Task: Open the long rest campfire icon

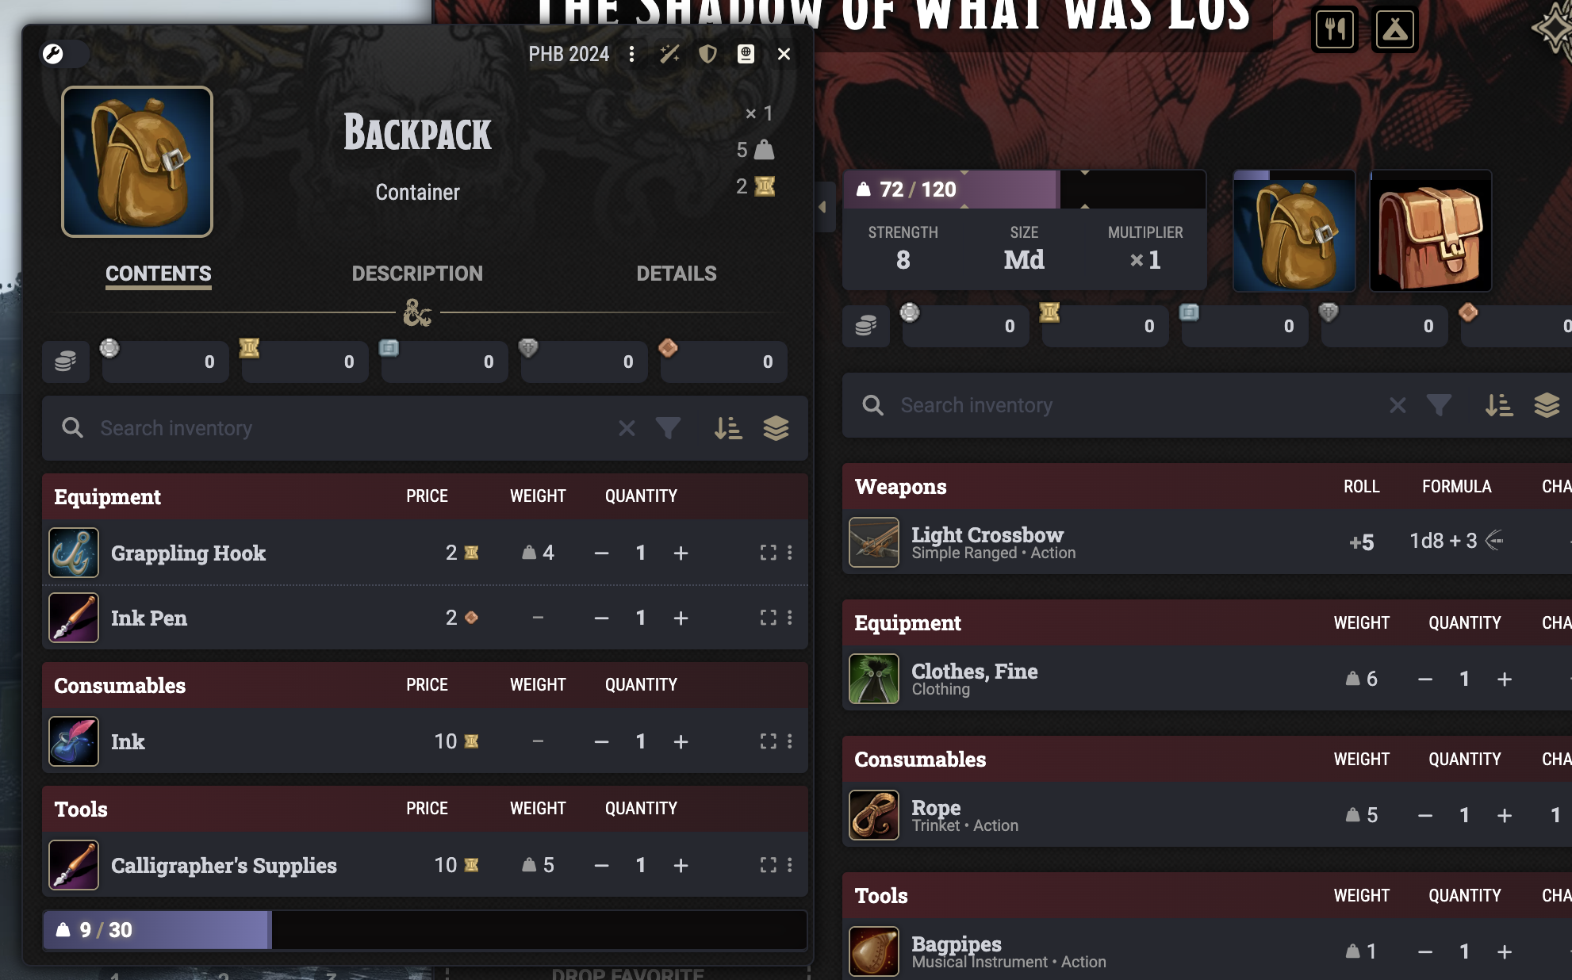Action: (1395, 30)
